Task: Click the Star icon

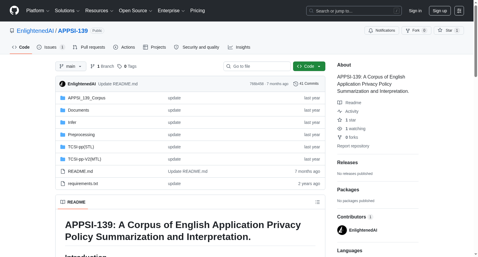Action: click(440, 30)
